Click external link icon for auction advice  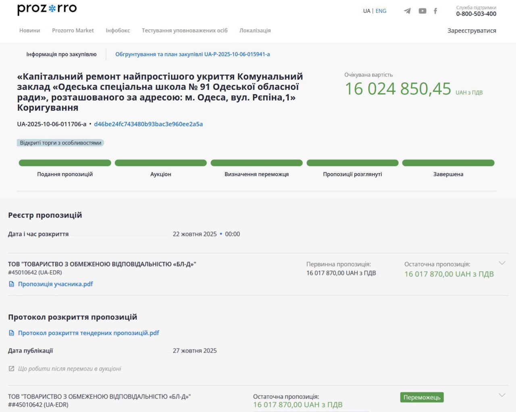pos(11,369)
